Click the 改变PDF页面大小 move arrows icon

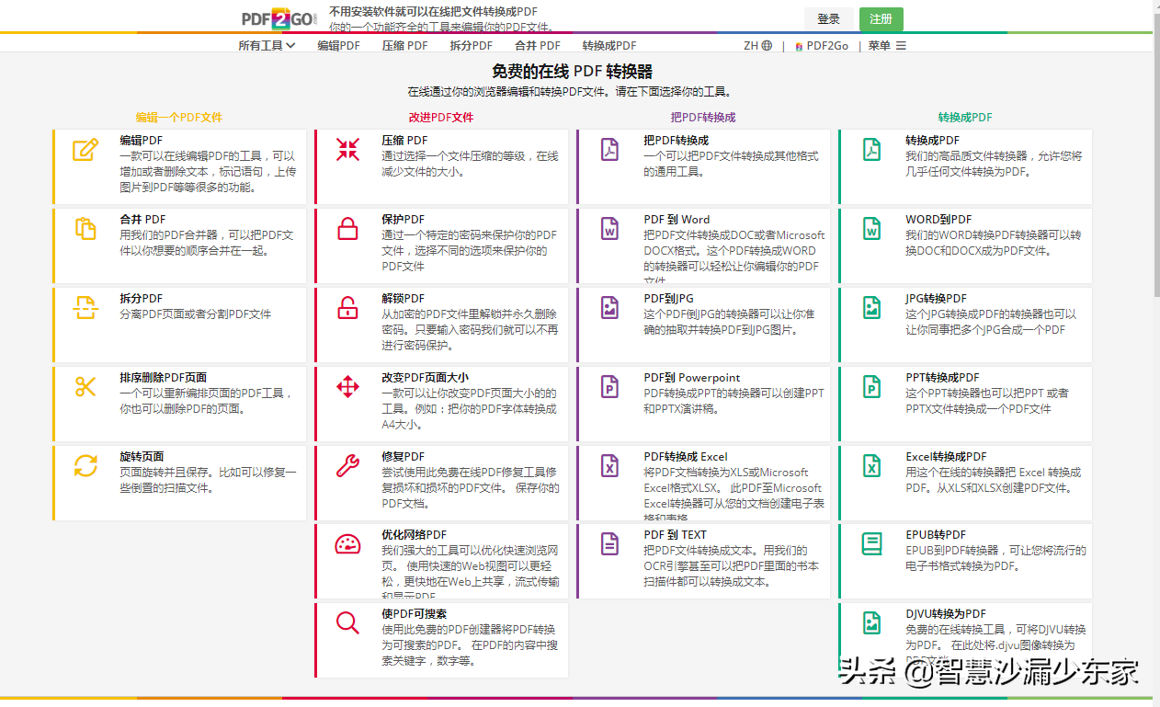tap(347, 387)
